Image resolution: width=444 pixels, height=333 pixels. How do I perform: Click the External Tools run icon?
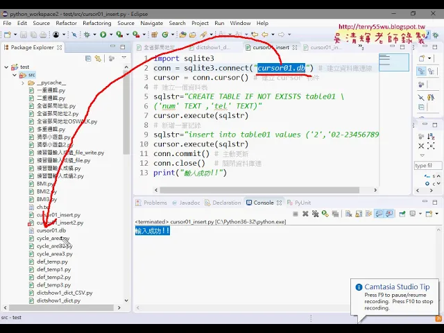pyautogui.click(x=136, y=35)
